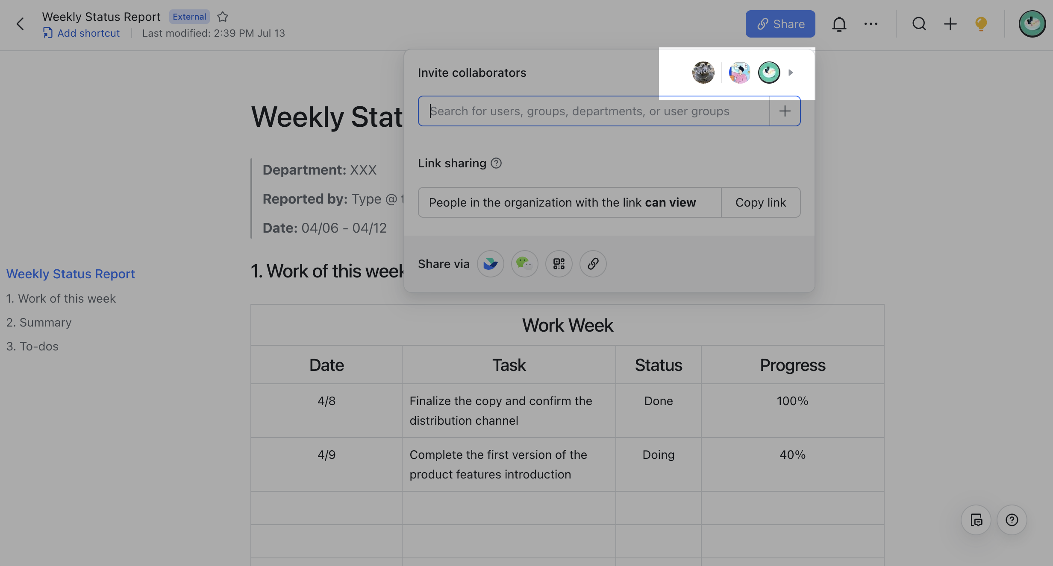Screen dimensions: 1053x566
Task: Open global search
Action: coord(919,24)
